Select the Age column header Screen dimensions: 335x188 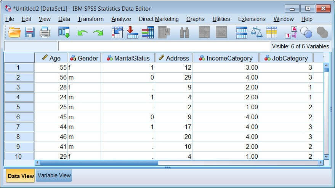(x=51, y=58)
